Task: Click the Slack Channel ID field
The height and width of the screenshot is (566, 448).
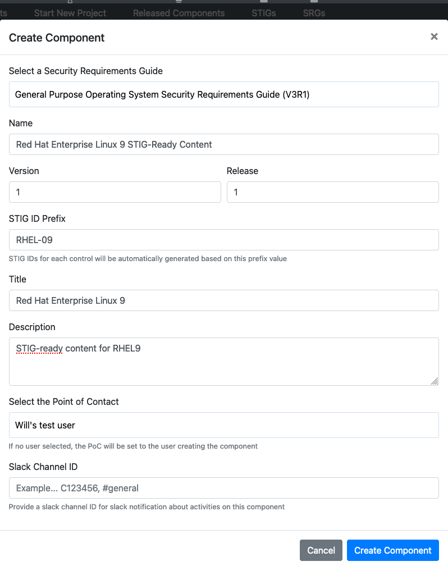Action: tap(223, 488)
